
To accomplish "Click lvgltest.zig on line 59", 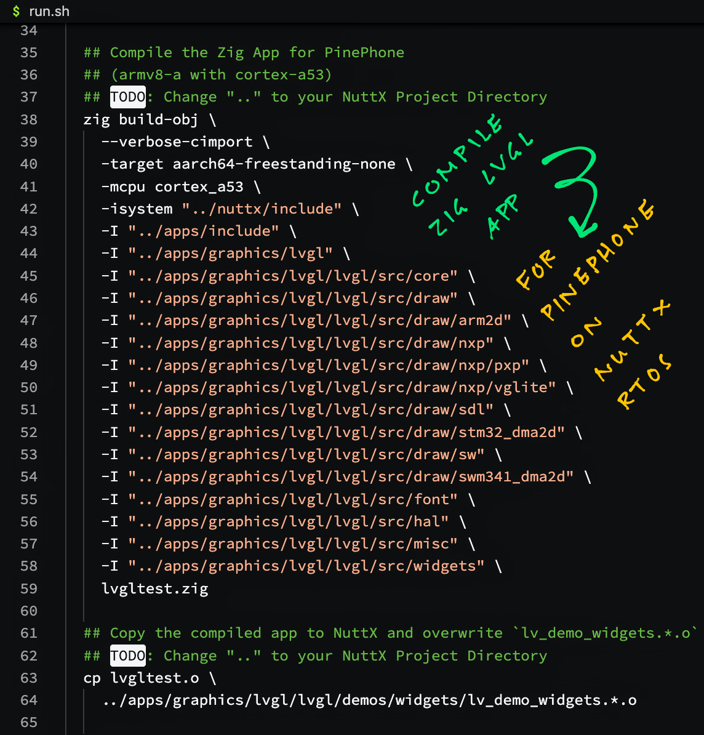I will tap(154, 588).
